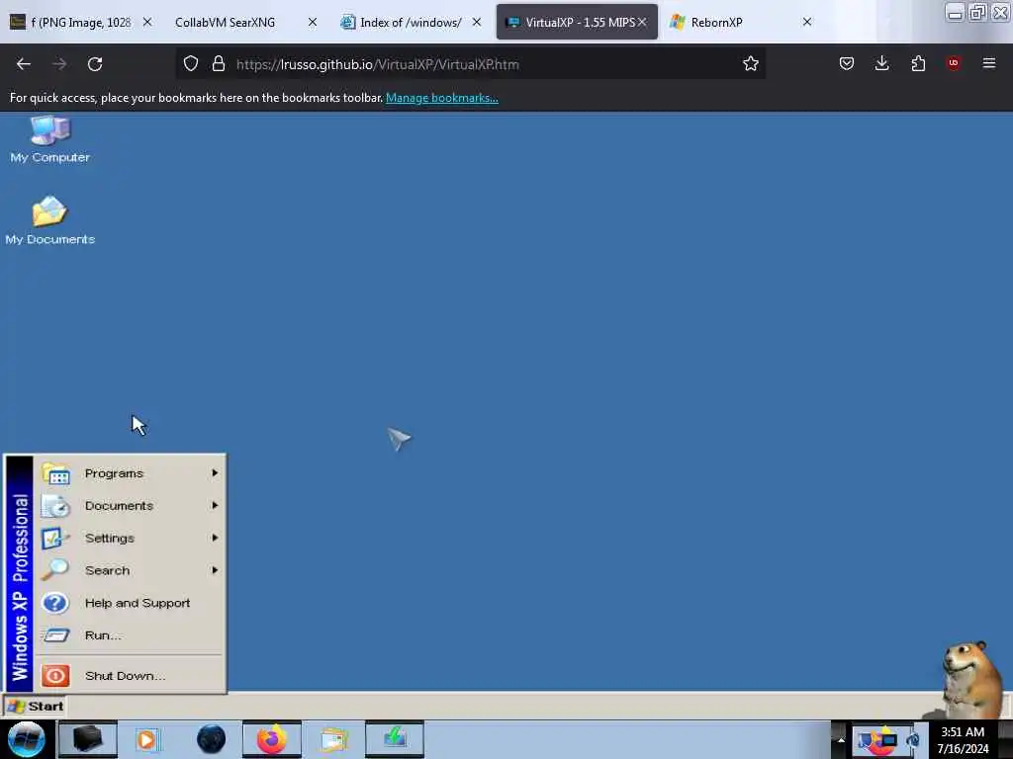The height and width of the screenshot is (759, 1013).
Task: Open the Settings entry in Start menu
Action: [x=132, y=538]
